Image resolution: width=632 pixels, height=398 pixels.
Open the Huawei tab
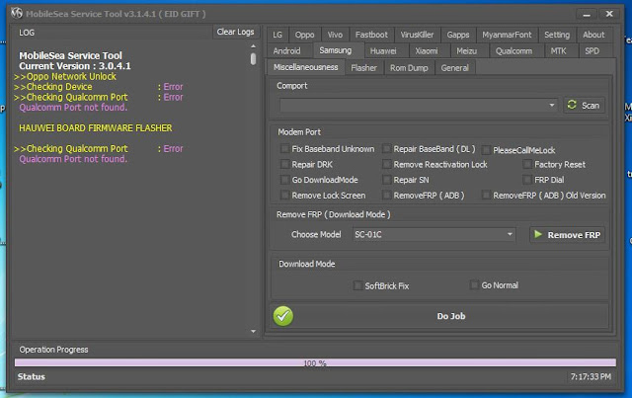pos(383,50)
